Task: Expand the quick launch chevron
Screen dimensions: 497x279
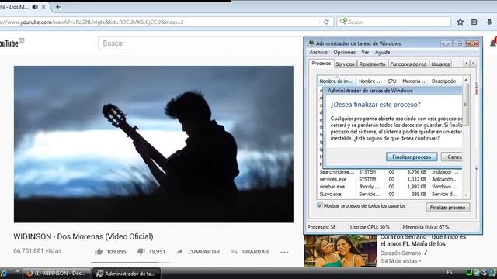Action: tap(16, 271)
